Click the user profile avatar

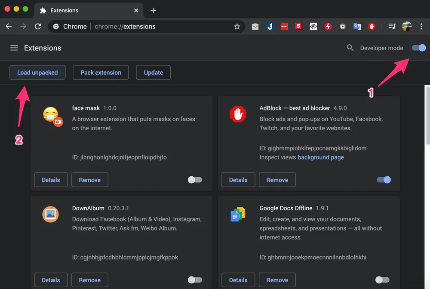[x=406, y=27]
